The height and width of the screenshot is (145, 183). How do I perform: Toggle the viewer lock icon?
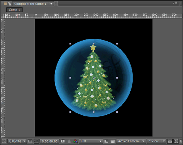10,4
